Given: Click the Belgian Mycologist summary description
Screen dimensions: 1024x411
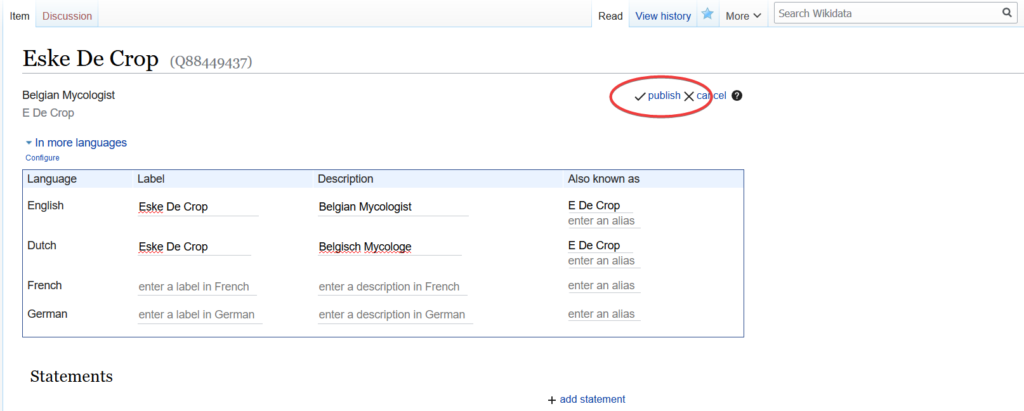Looking at the screenshot, I should 69,95.
